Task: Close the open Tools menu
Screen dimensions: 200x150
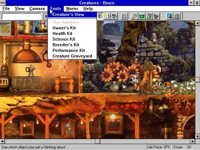Action: [x=56, y=9]
